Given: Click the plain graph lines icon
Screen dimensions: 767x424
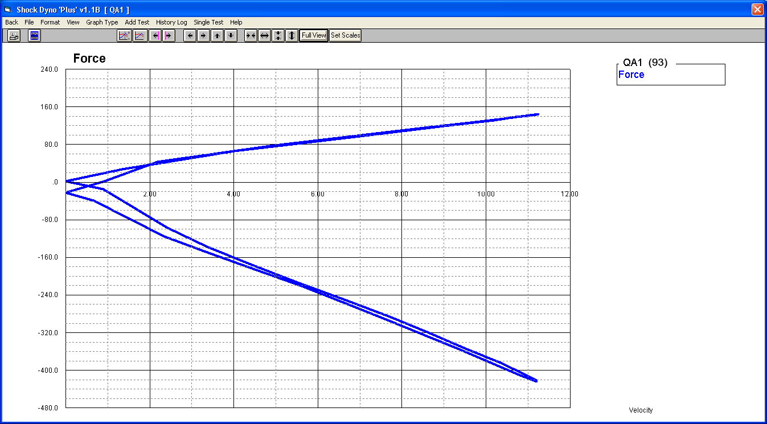Looking at the screenshot, I should coord(140,35).
